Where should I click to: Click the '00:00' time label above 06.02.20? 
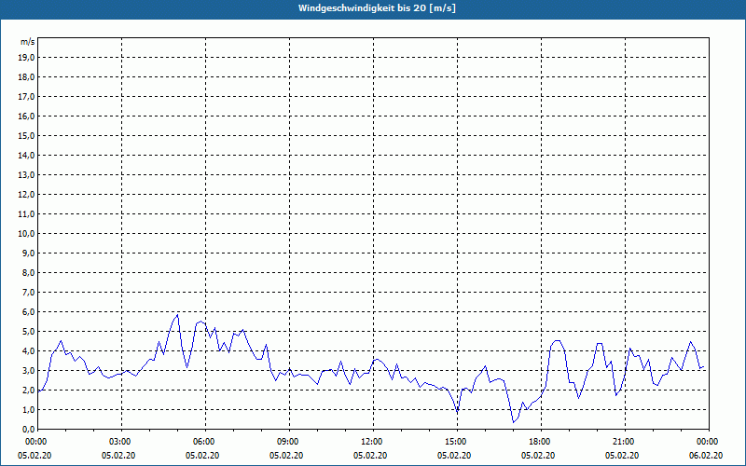tap(709, 442)
